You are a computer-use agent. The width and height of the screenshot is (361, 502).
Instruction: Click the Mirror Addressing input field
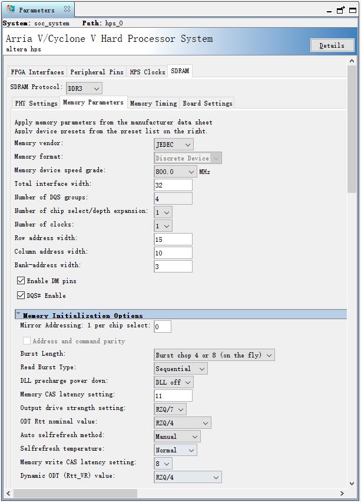click(x=163, y=327)
